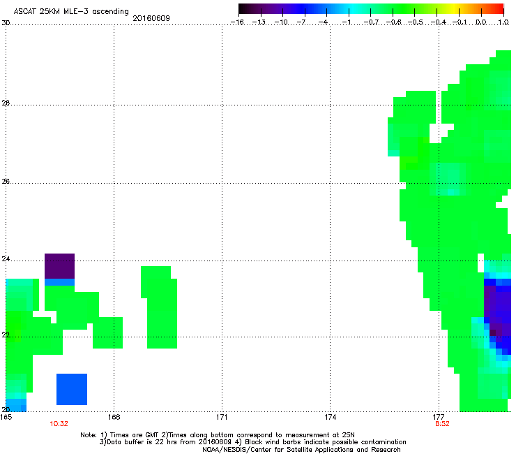Click the "-0.4" color bar label
The height and width of the screenshot is (454, 516).
[438, 22]
